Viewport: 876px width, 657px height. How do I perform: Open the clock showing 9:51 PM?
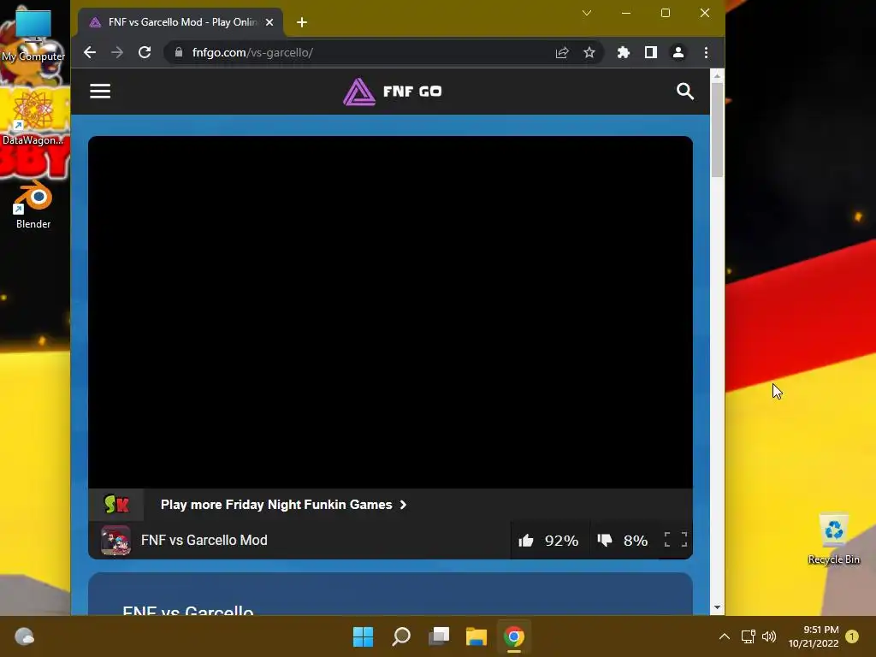(814, 636)
